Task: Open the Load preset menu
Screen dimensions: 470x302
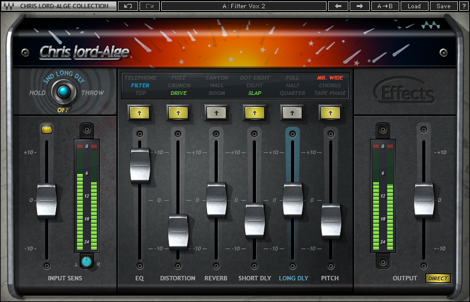Action: pyautogui.click(x=414, y=6)
